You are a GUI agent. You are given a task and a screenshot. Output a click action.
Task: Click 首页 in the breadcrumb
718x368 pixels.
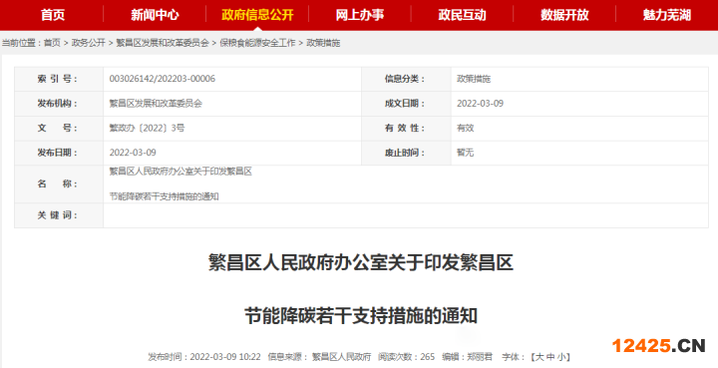[52, 43]
